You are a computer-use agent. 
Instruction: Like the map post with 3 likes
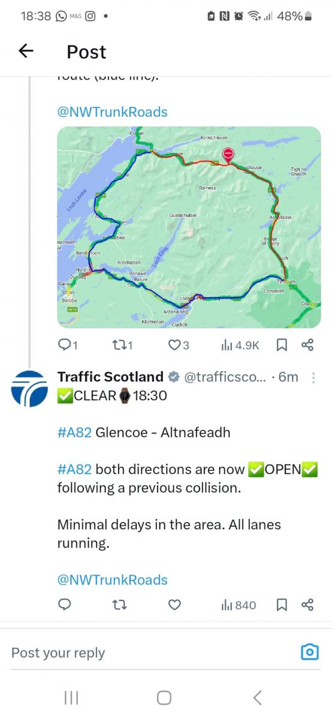(x=174, y=345)
